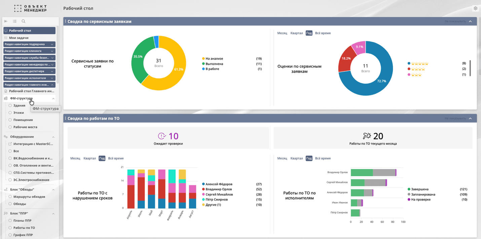Click the clock alert icon above Ожидает проверки
This screenshot has width=481, height=239.
pos(162,136)
